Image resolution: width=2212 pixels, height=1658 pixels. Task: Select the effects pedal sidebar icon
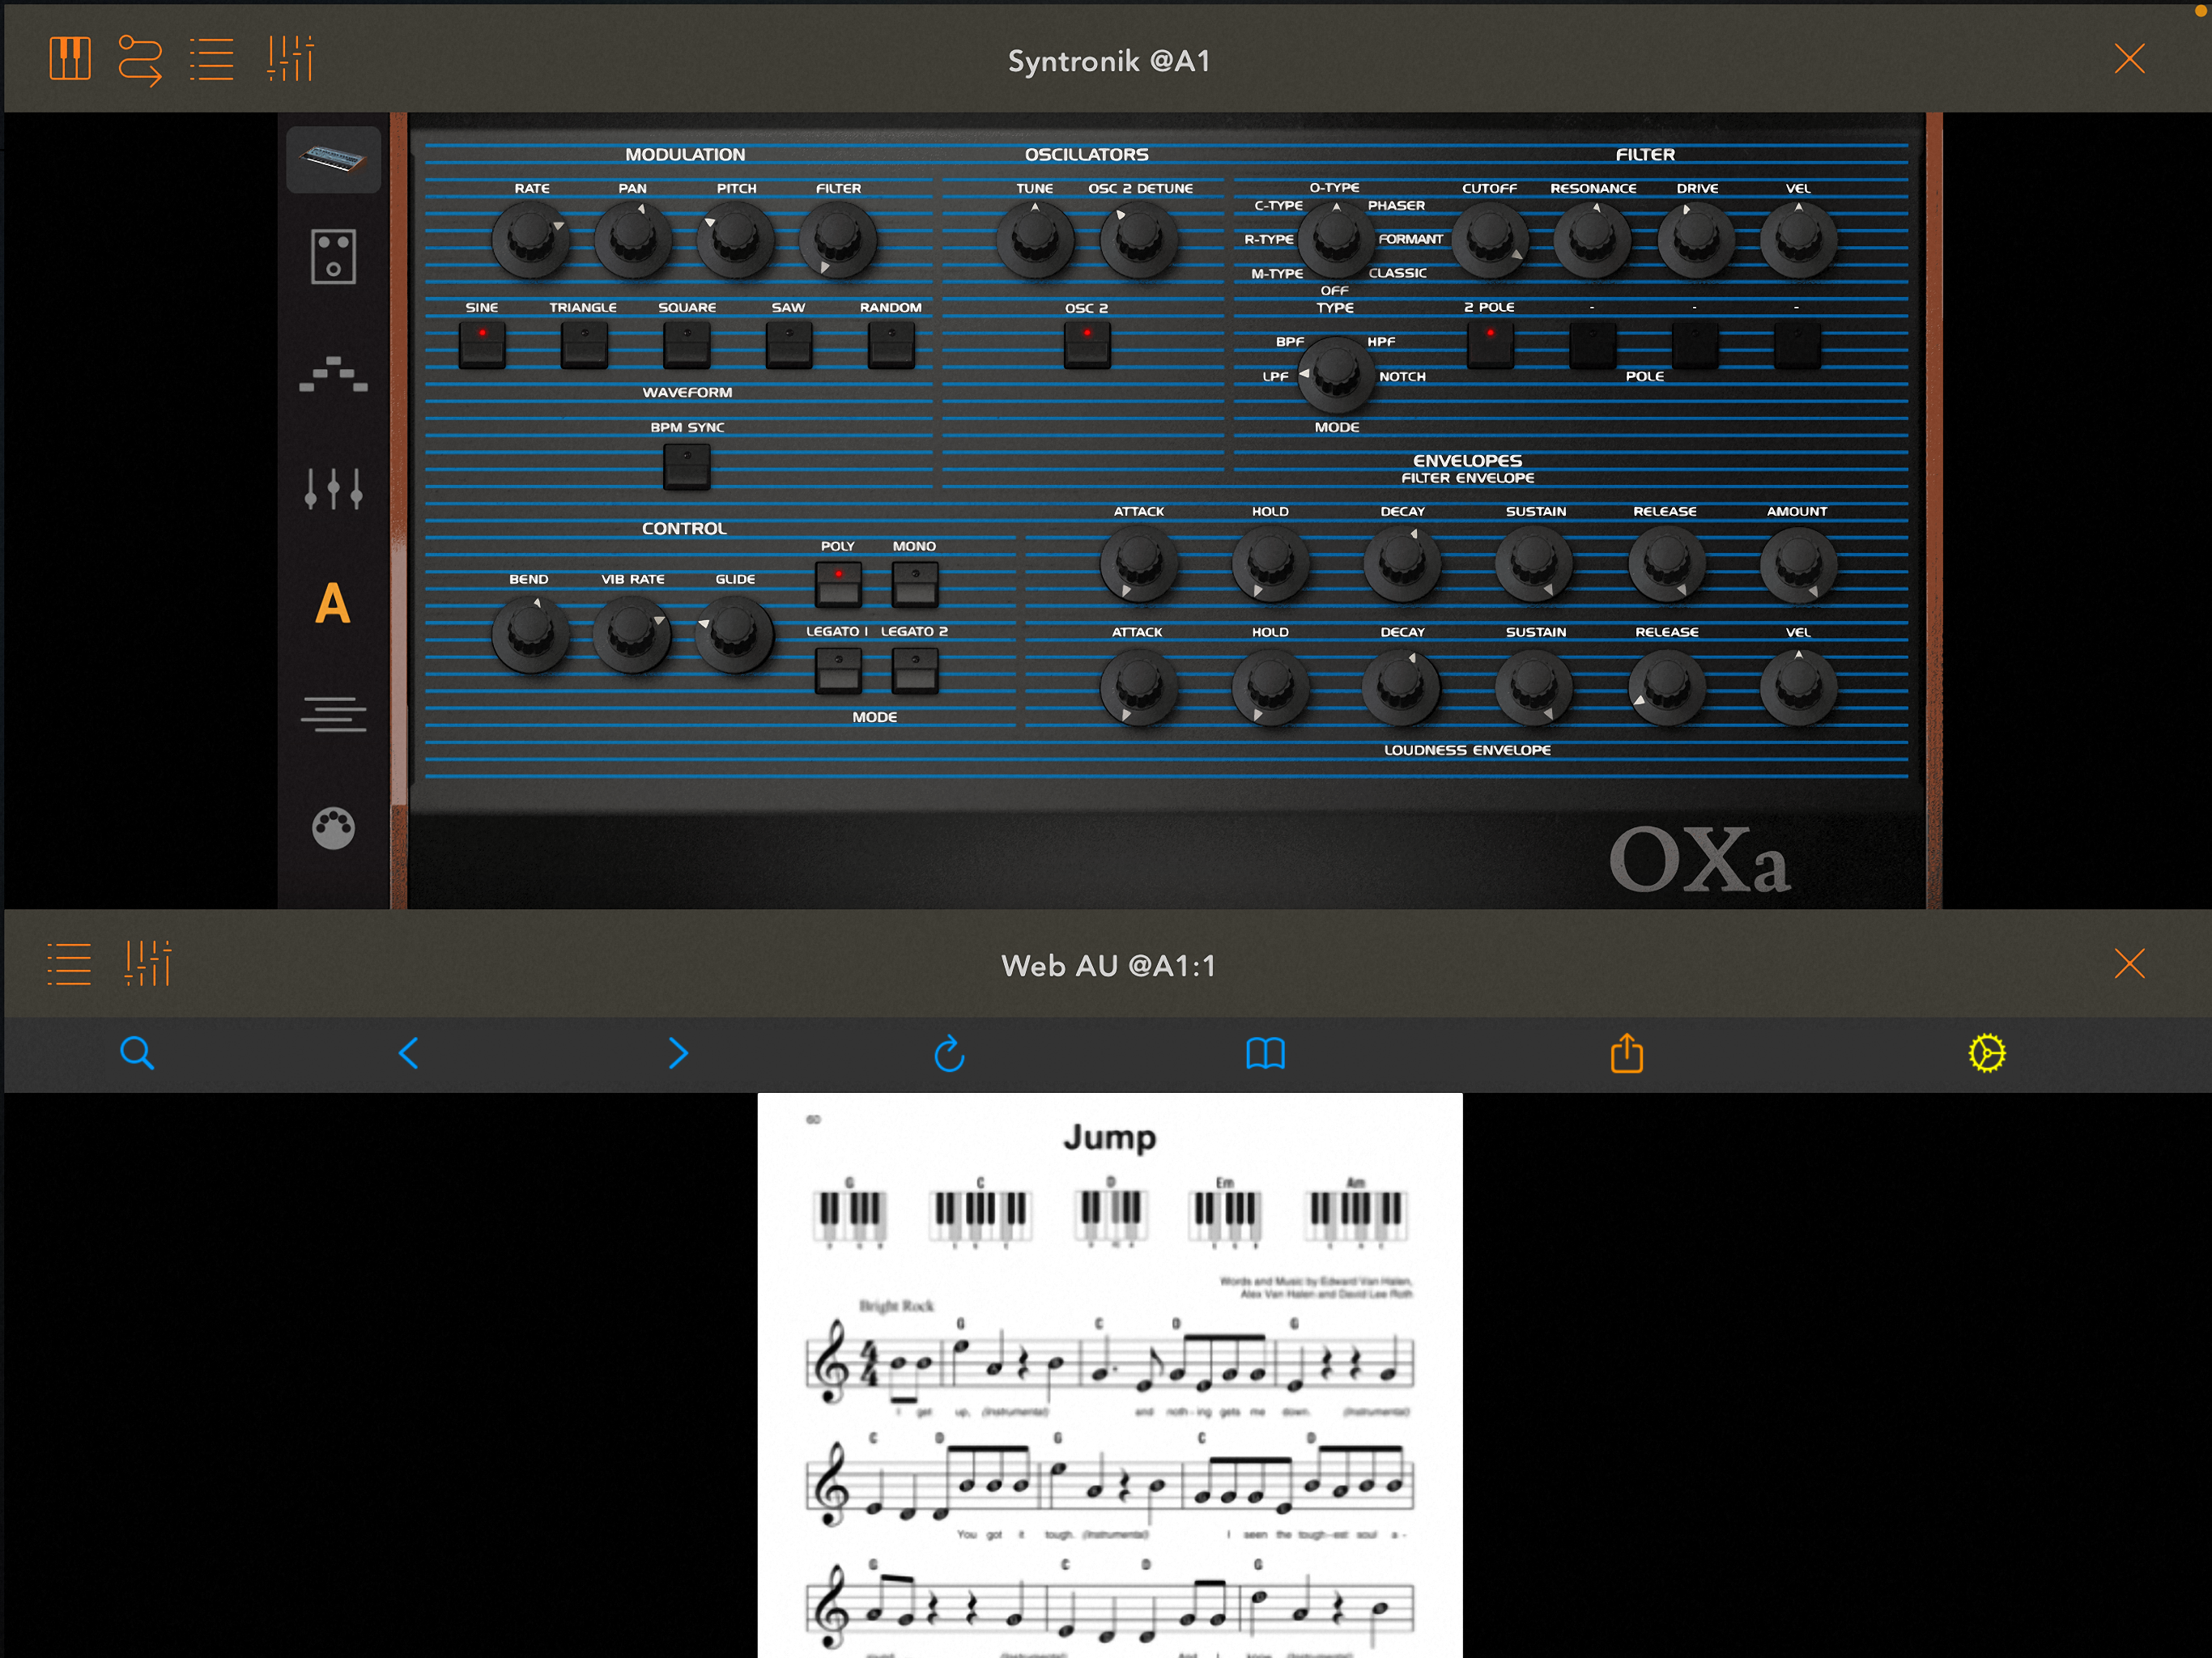(333, 257)
